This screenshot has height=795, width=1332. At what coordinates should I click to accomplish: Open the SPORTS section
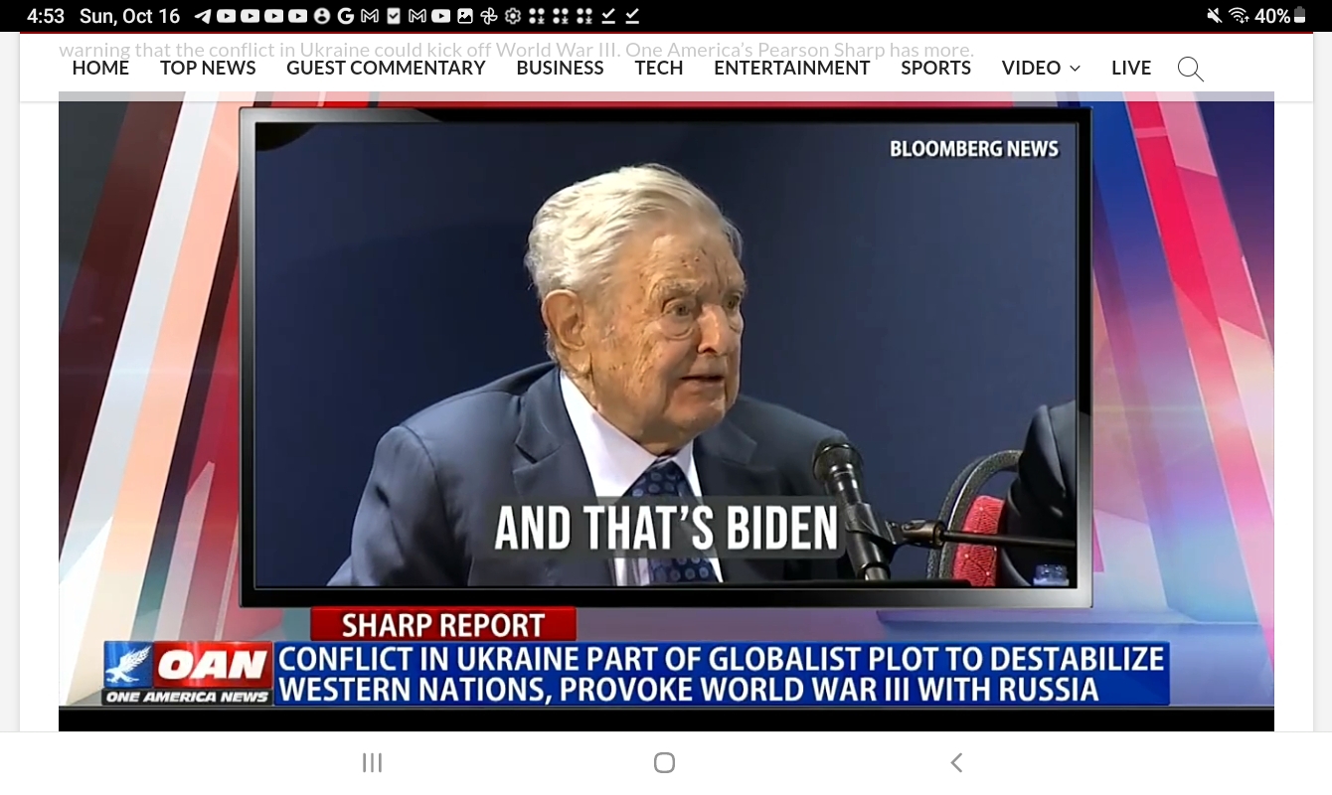(x=935, y=68)
